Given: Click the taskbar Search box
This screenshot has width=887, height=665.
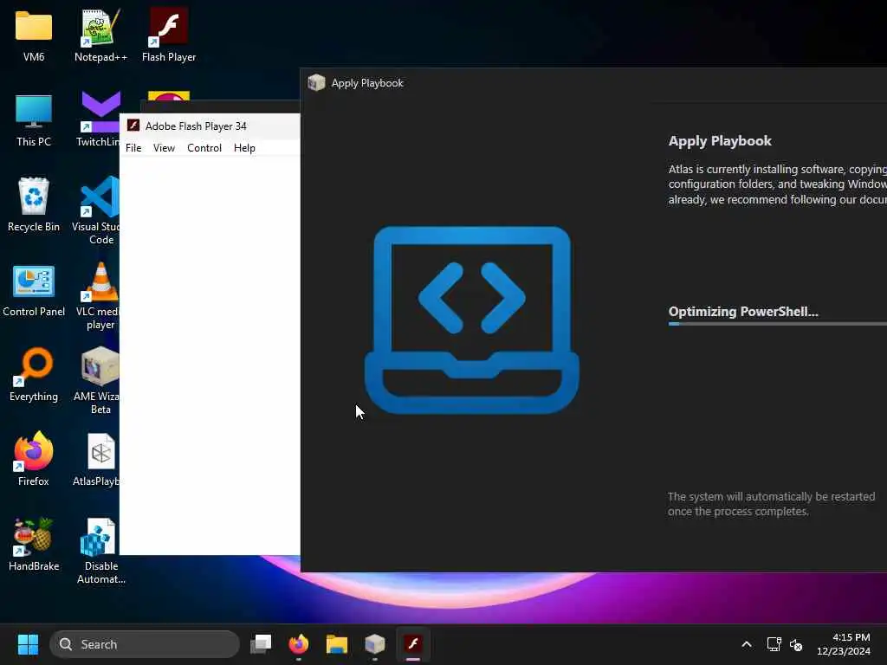Looking at the screenshot, I should click(145, 644).
